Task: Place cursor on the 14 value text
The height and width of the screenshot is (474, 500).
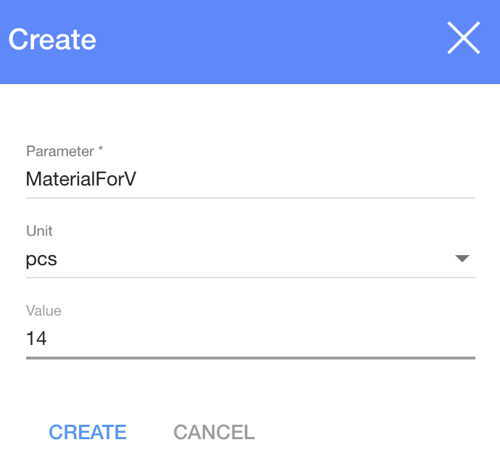Action: [36, 338]
